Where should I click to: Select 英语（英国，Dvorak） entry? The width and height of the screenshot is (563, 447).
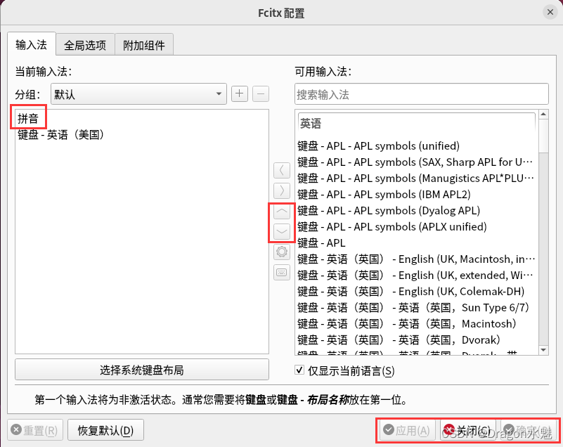[x=417, y=339]
